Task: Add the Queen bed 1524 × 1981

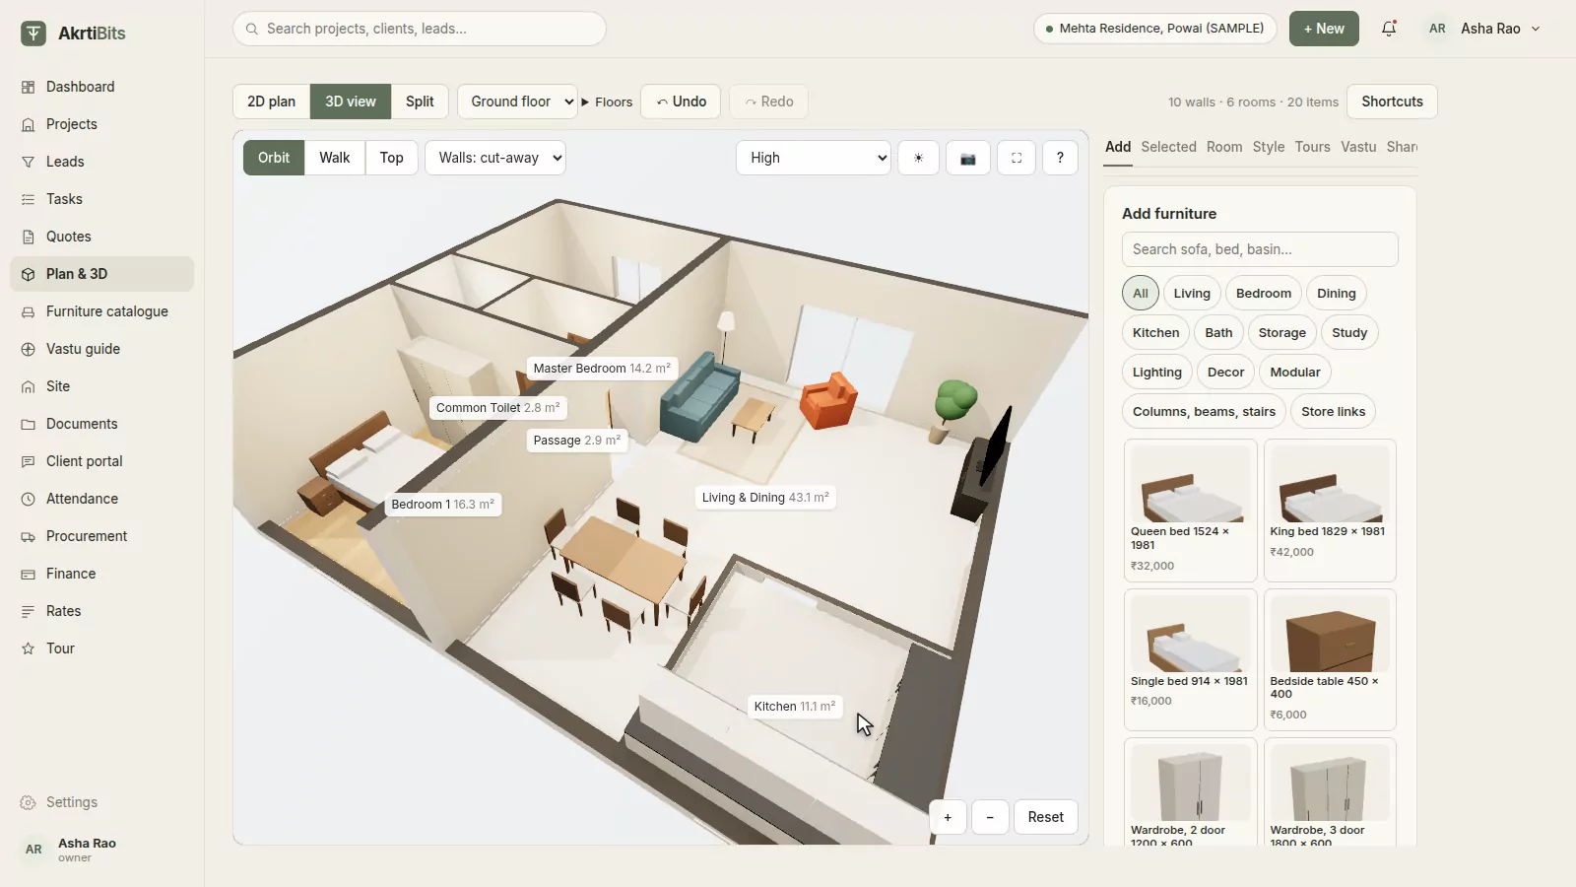Action: [x=1191, y=511]
